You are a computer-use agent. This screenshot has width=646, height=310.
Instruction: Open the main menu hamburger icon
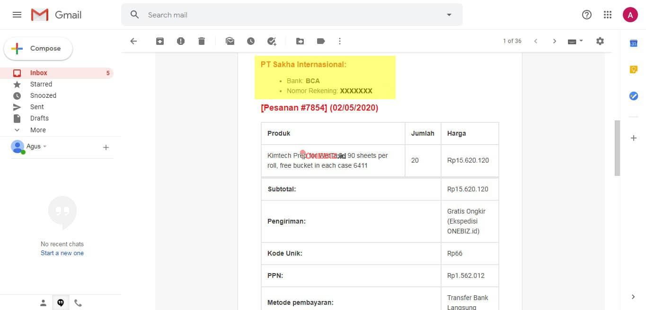pyautogui.click(x=17, y=15)
